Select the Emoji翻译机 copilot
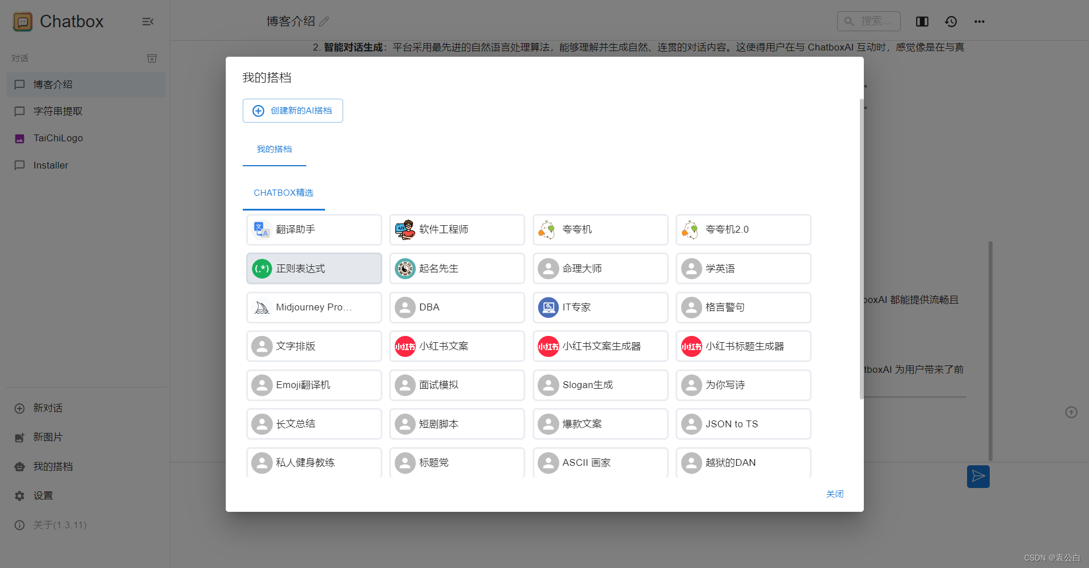The height and width of the screenshot is (568, 1089). 314,385
